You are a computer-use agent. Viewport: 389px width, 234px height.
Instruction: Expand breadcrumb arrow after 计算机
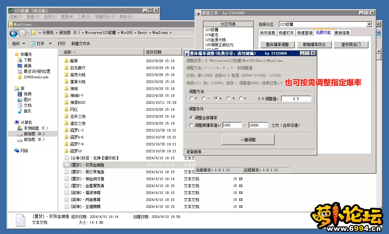(56, 33)
